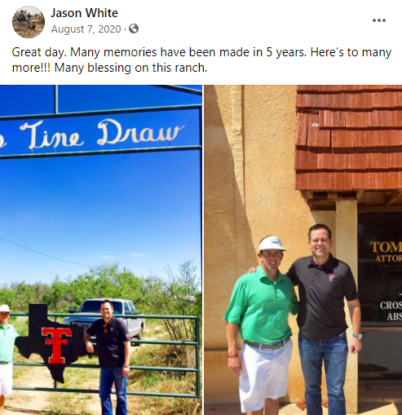402x415 pixels.
Task: Click the gold "TOM" lettering on window
Action: point(386,247)
